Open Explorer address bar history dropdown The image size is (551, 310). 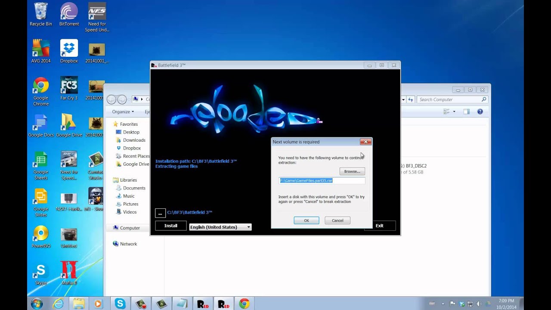[x=403, y=99]
